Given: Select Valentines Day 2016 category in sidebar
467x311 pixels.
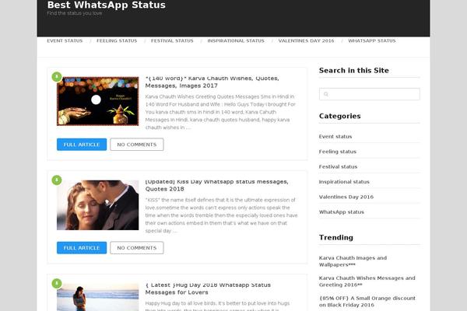Looking at the screenshot, I should tap(346, 197).
